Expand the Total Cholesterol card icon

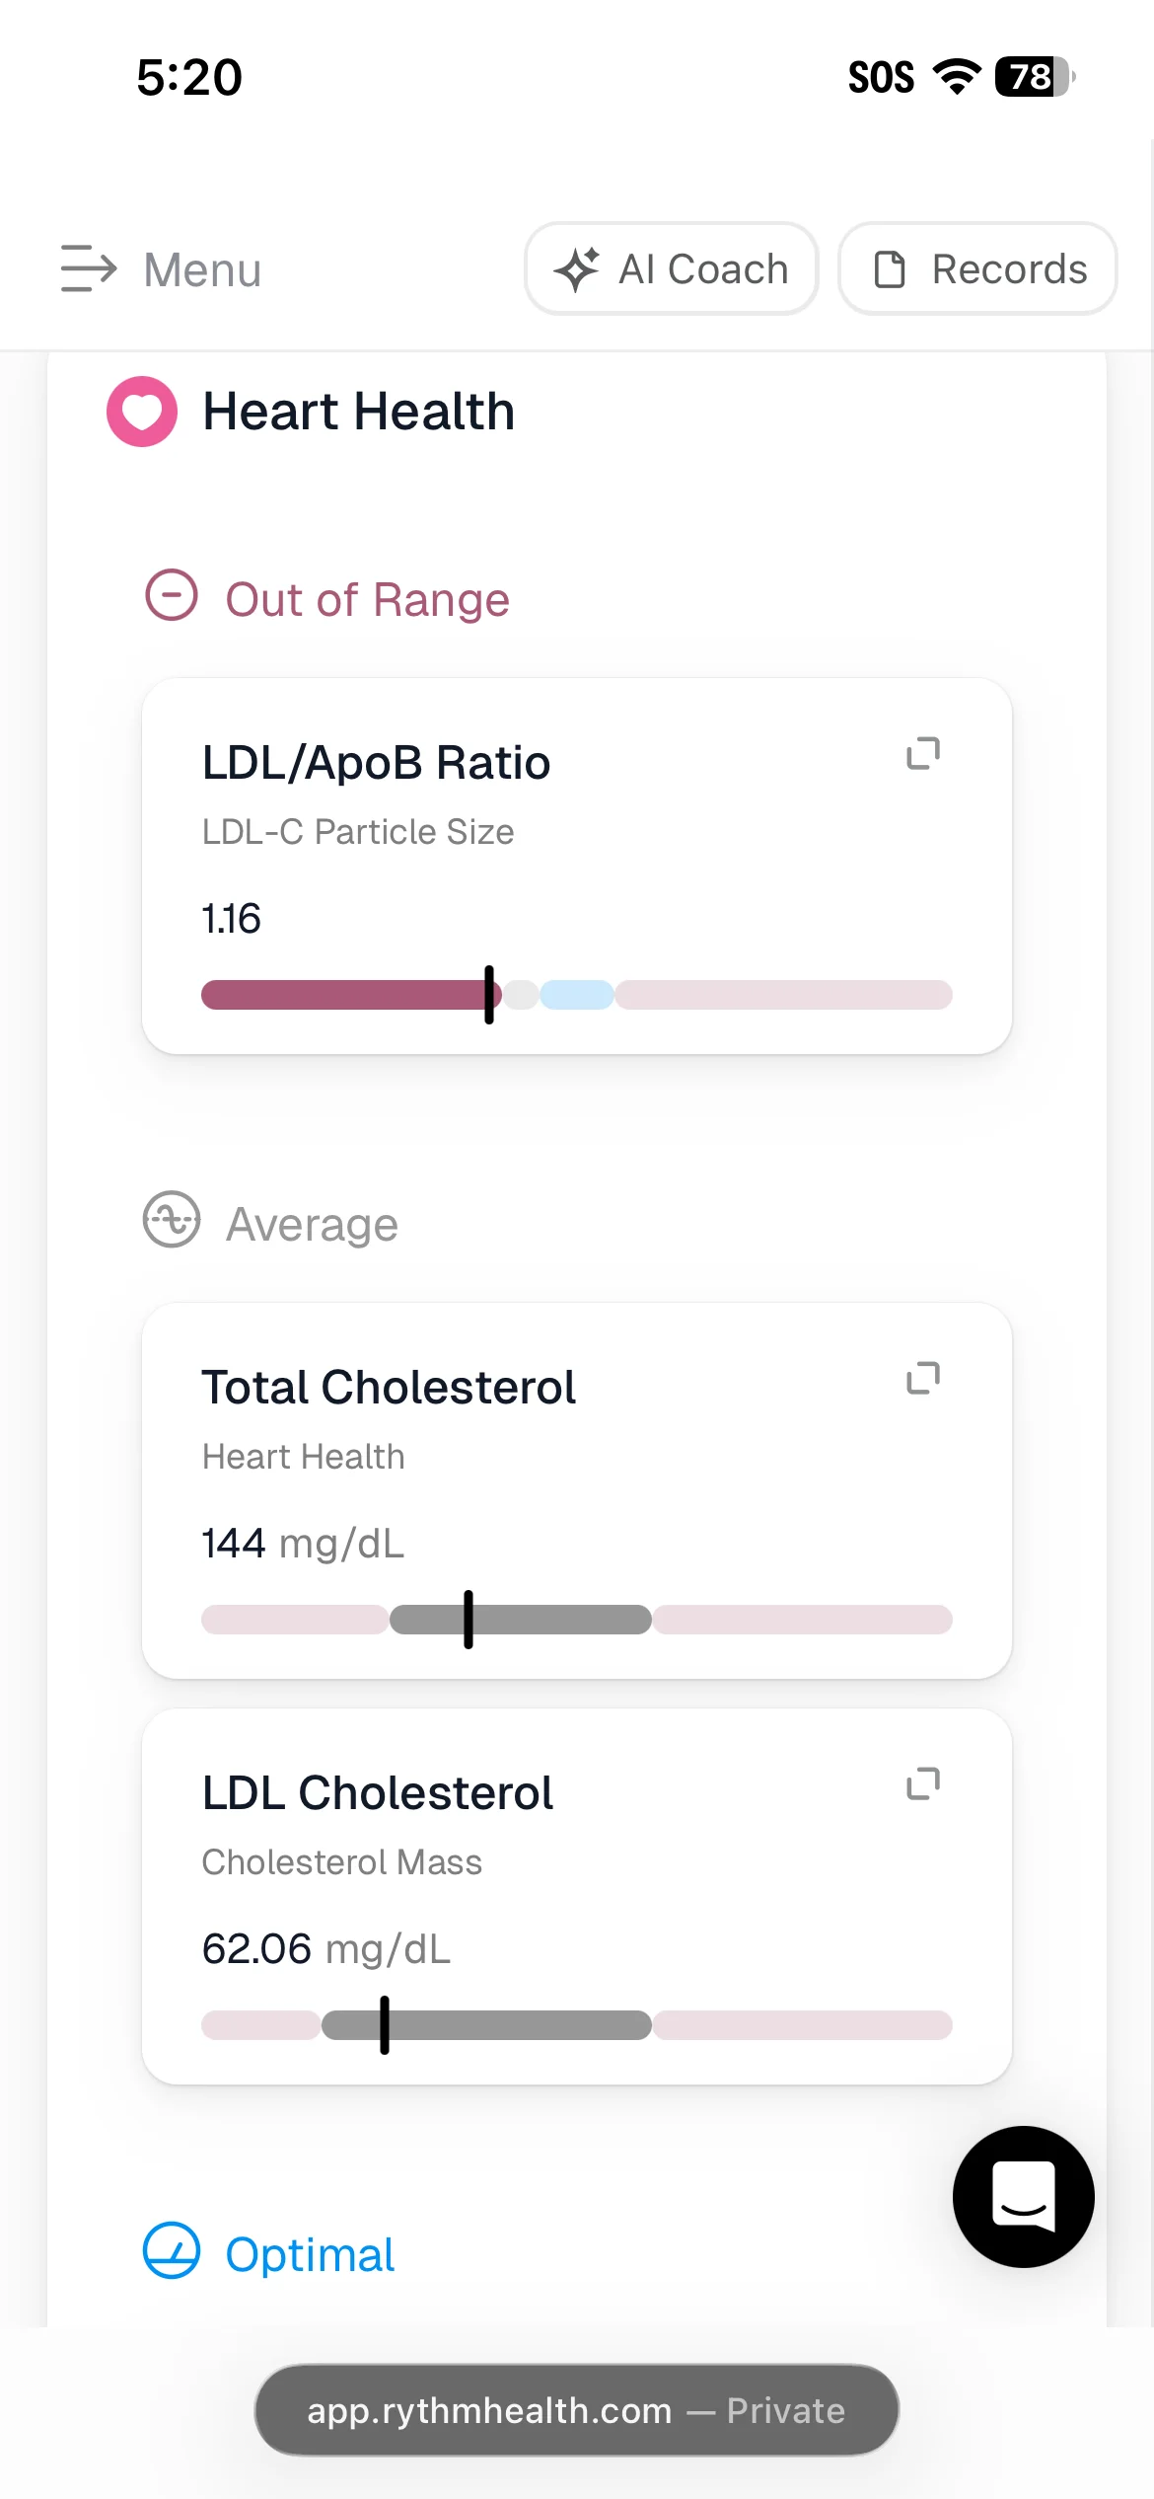923,1378
